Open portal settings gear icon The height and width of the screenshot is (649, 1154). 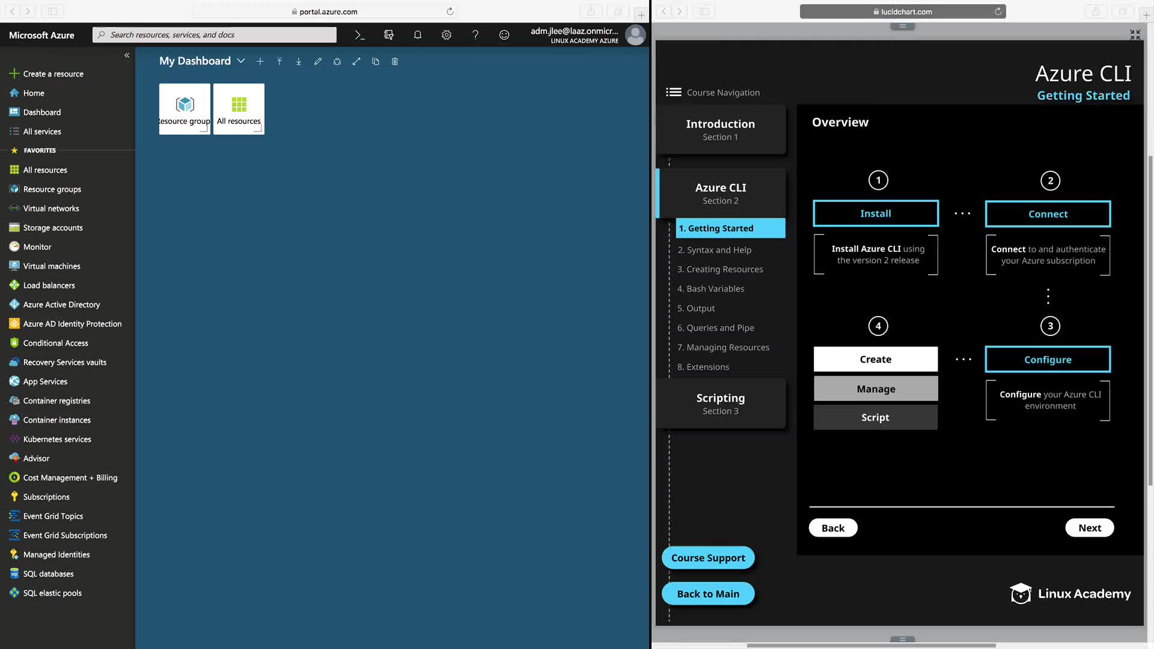point(447,35)
